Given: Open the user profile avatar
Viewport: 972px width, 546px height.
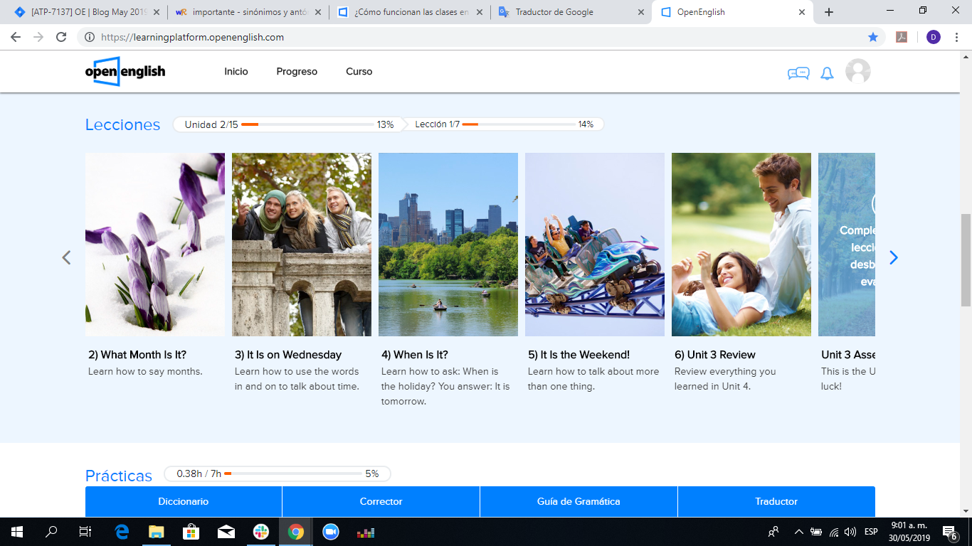Looking at the screenshot, I should coord(857,72).
